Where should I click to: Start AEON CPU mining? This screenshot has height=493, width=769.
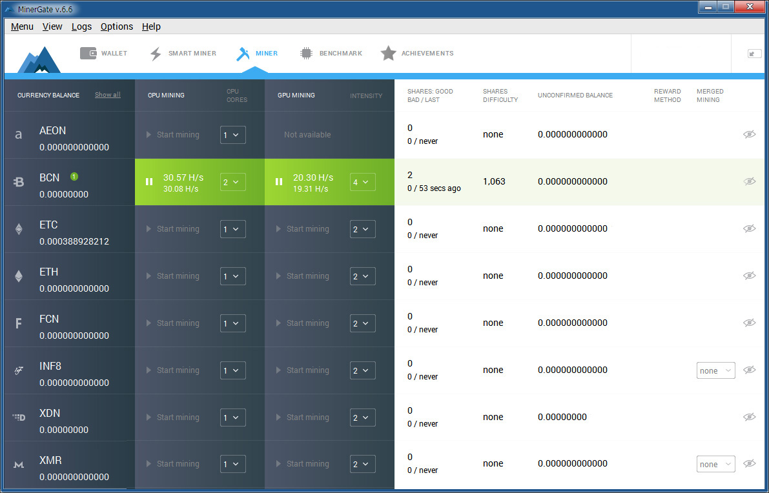click(172, 135)
